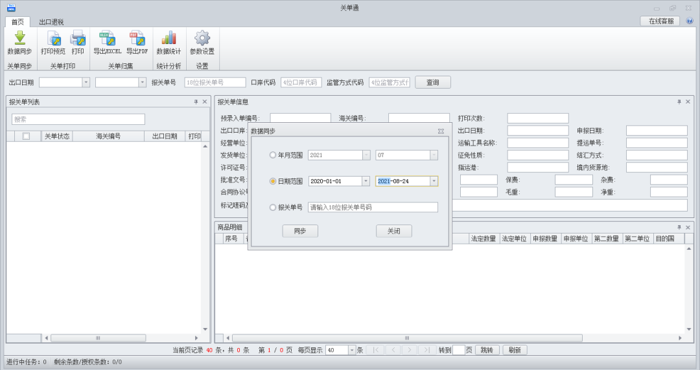This screenshot has width=700, height=370.
Task: Close the 商品明细 panel
Action: click(x=688, y=227)
